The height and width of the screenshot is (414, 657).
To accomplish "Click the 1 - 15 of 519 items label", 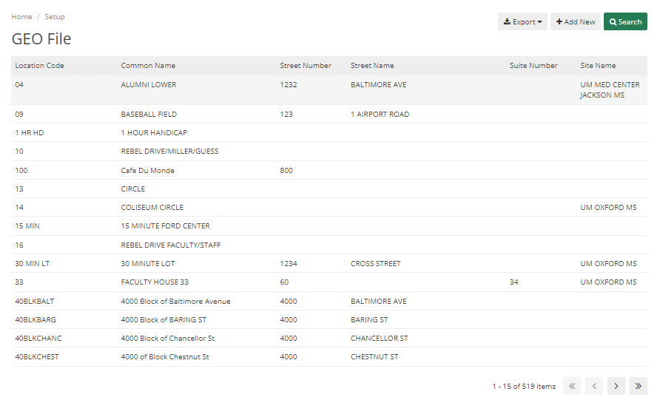I will [524, 387].
